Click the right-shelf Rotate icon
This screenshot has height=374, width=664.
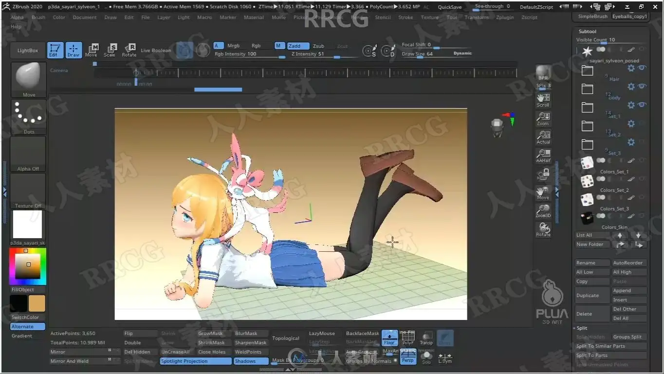click(x=543, y=229)
